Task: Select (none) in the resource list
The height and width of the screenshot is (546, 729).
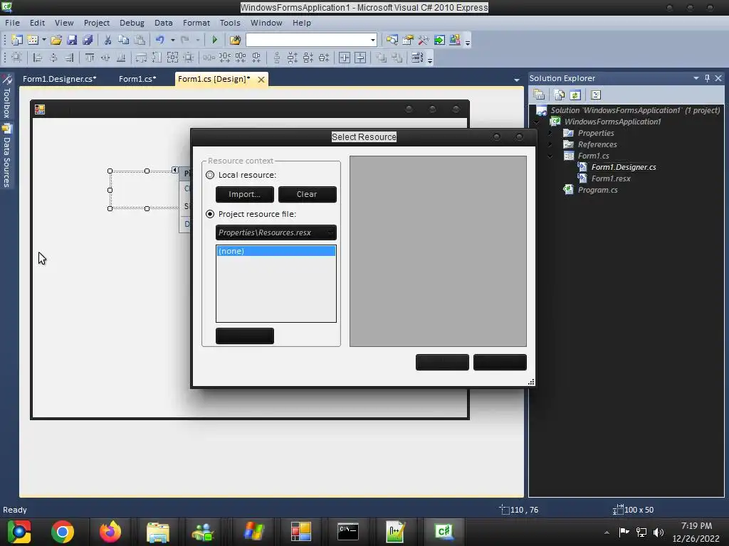Action: coord(276,251)
